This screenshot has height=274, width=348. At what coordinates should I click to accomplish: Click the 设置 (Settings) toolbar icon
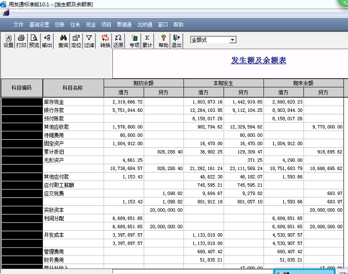point(8,41)
